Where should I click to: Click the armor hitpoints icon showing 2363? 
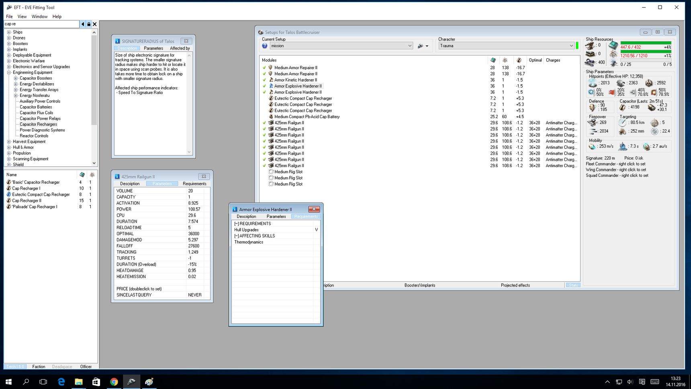pos(621,83)
